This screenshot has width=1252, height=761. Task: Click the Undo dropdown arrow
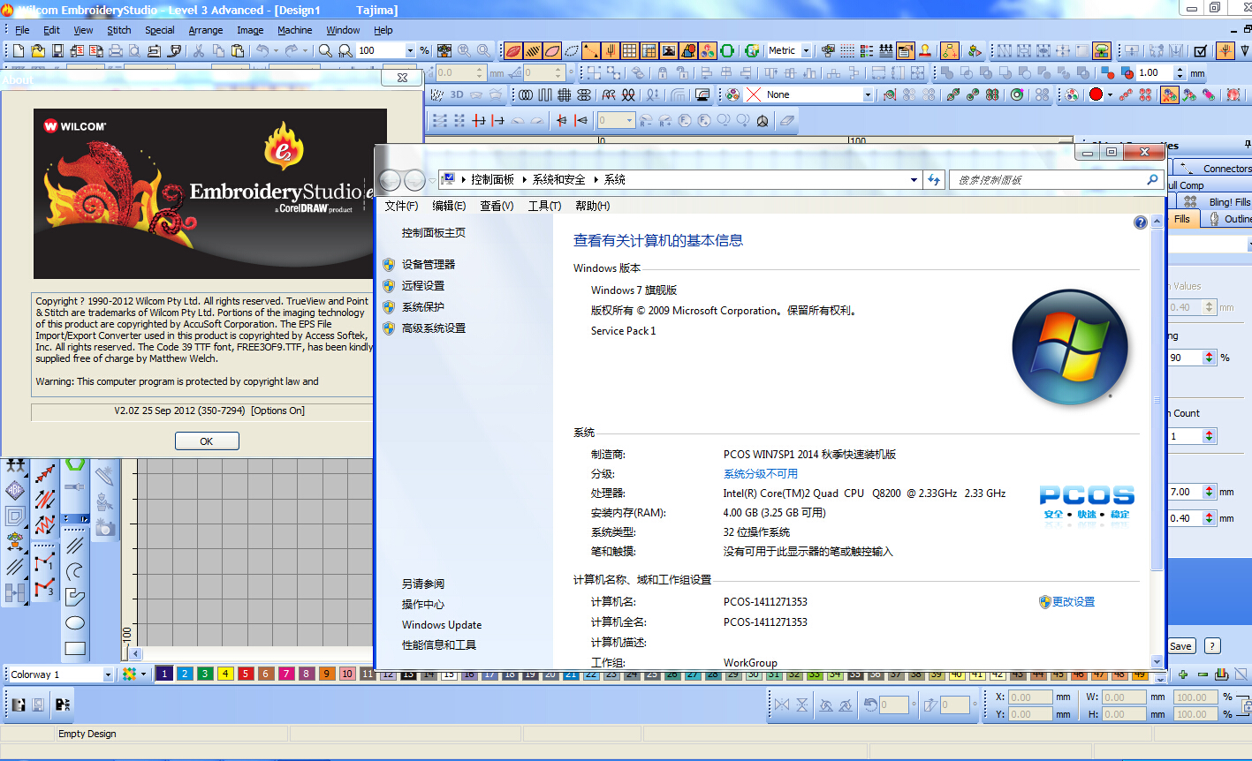pyautogui.click(x=275, y=50)
